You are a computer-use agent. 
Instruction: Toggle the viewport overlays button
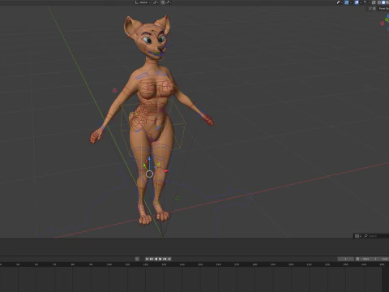click(x=357, y=2)
